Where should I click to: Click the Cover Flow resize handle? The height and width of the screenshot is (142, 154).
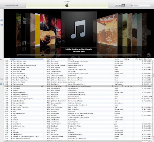click(79, 57)
